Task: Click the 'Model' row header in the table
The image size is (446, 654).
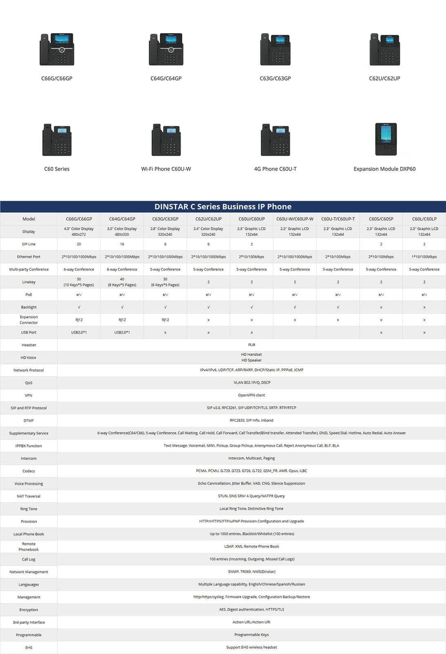Action: point(29,219)
